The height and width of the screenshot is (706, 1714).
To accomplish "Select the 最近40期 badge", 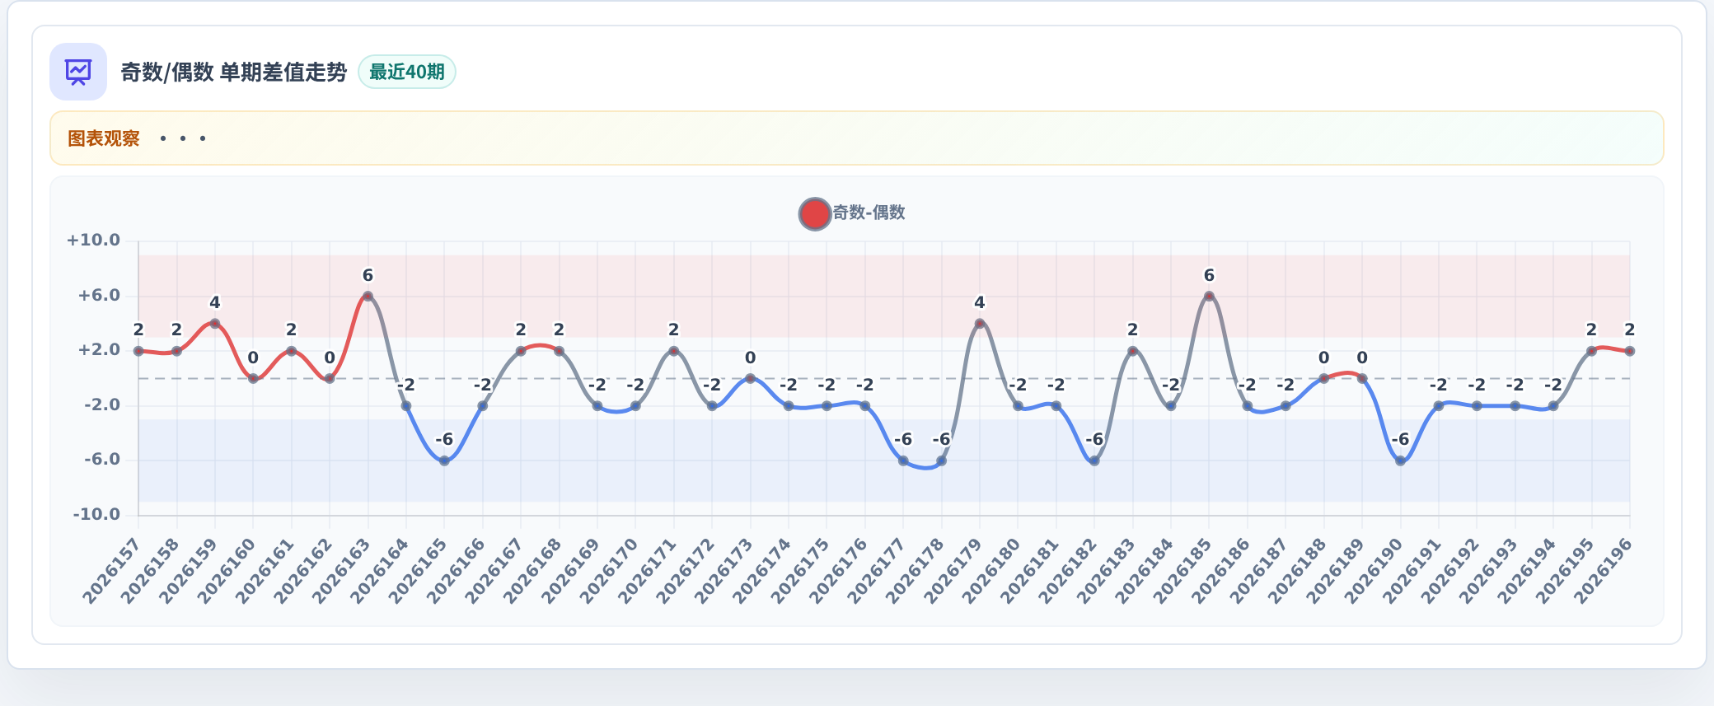I will click(x=407, y=72).
